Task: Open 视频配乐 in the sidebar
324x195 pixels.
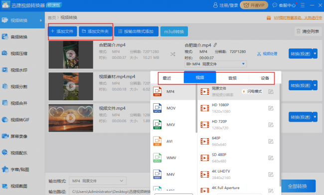Action: [22, 153]
